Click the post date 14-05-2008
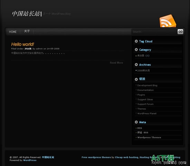This screenshot has height=166, width=190. tap(53, 49)
